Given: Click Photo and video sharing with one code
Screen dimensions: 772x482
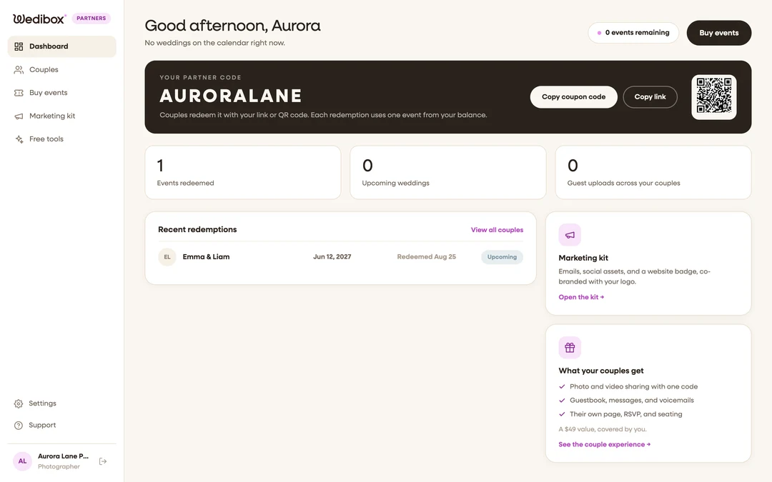Looking at the screenshot, I should pos(633,386).
